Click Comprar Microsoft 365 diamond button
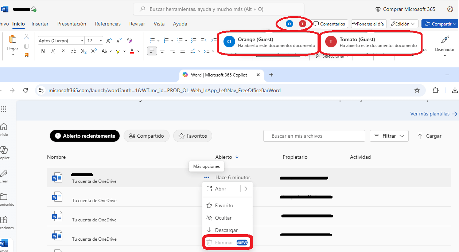 click(x=405, y=9)
